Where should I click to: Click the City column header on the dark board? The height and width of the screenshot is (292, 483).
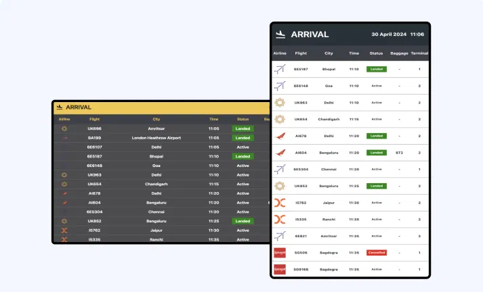[156, 119]
